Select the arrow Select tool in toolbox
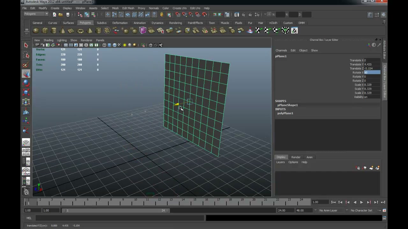Image resolution: width=408 pixels, height=229 pixels. (26, 45)
